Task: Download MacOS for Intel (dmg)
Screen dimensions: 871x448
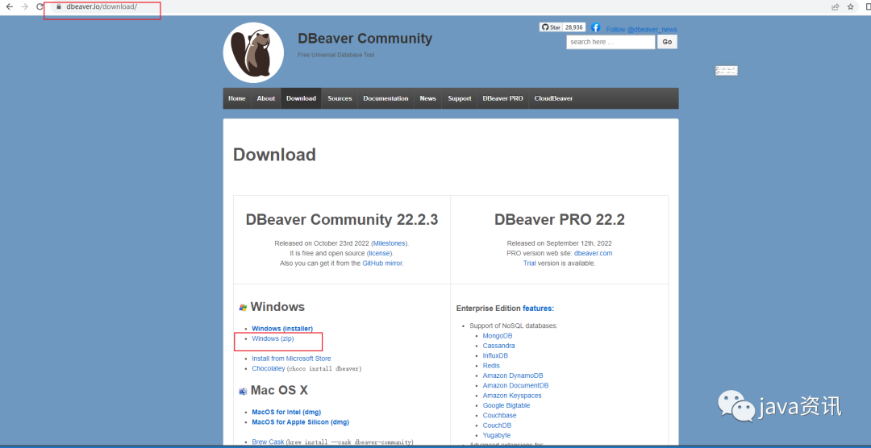Action: [x=286, y=412]
